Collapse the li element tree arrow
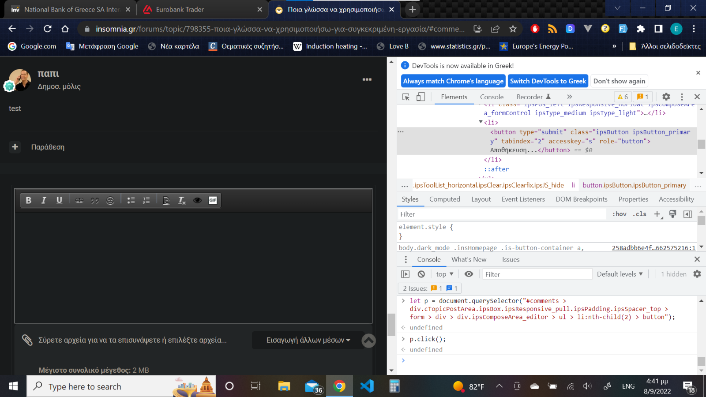The width and height of the screenshot is (706, 397). coord(481,122)
